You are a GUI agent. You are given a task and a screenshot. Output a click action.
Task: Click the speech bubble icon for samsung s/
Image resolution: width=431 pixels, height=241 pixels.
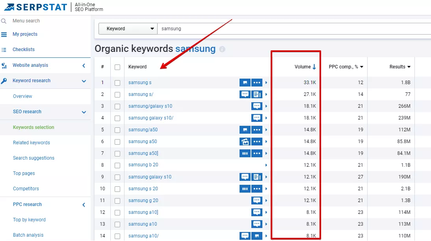pyautogui.click(x=245, y=94)
